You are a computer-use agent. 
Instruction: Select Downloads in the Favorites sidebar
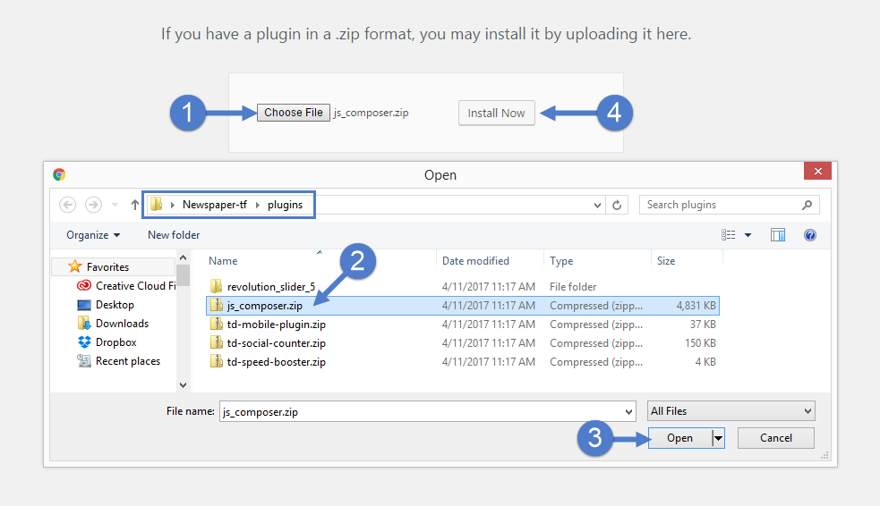coord(122,324)
